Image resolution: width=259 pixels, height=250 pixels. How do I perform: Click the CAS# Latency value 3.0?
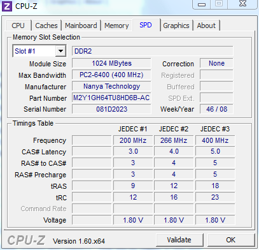[x=133, y=152]
